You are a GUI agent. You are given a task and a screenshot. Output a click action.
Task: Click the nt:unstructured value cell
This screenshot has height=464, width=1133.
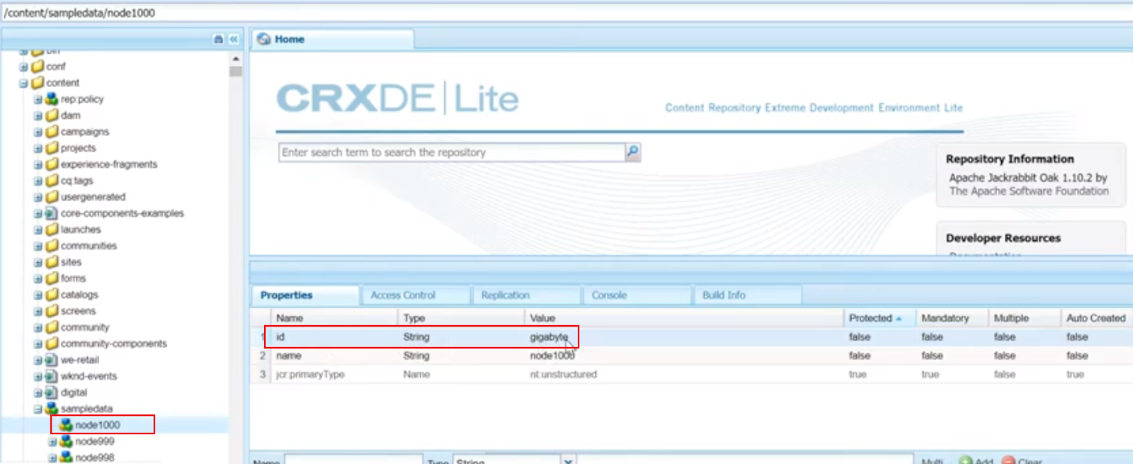563,374
